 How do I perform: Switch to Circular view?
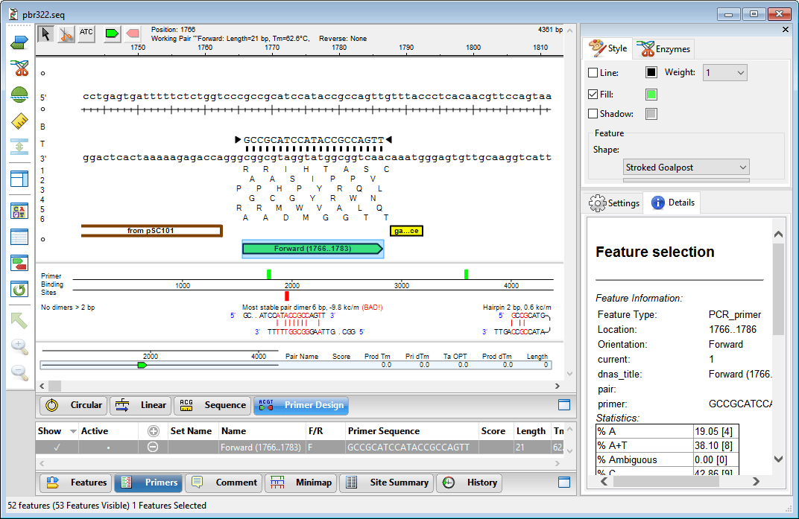click(x=74, y=405)
